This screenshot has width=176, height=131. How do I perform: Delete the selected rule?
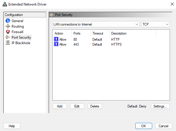click(95, 106)
